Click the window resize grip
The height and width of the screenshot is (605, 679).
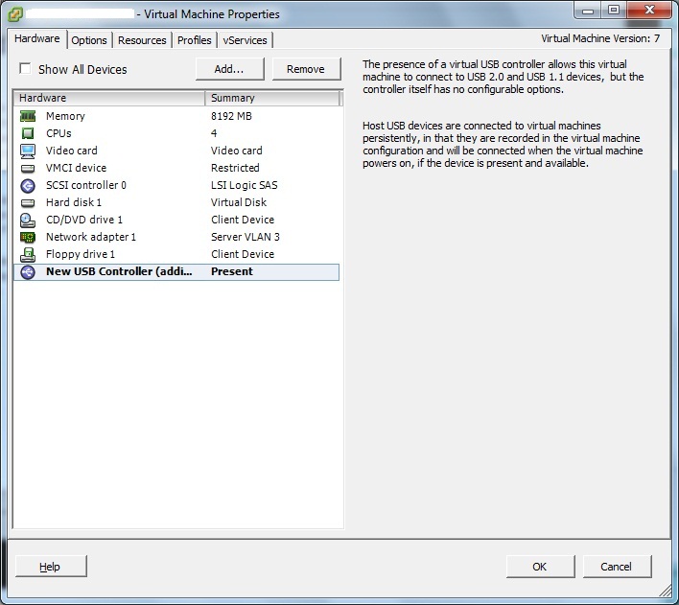[x=666, y=592]
